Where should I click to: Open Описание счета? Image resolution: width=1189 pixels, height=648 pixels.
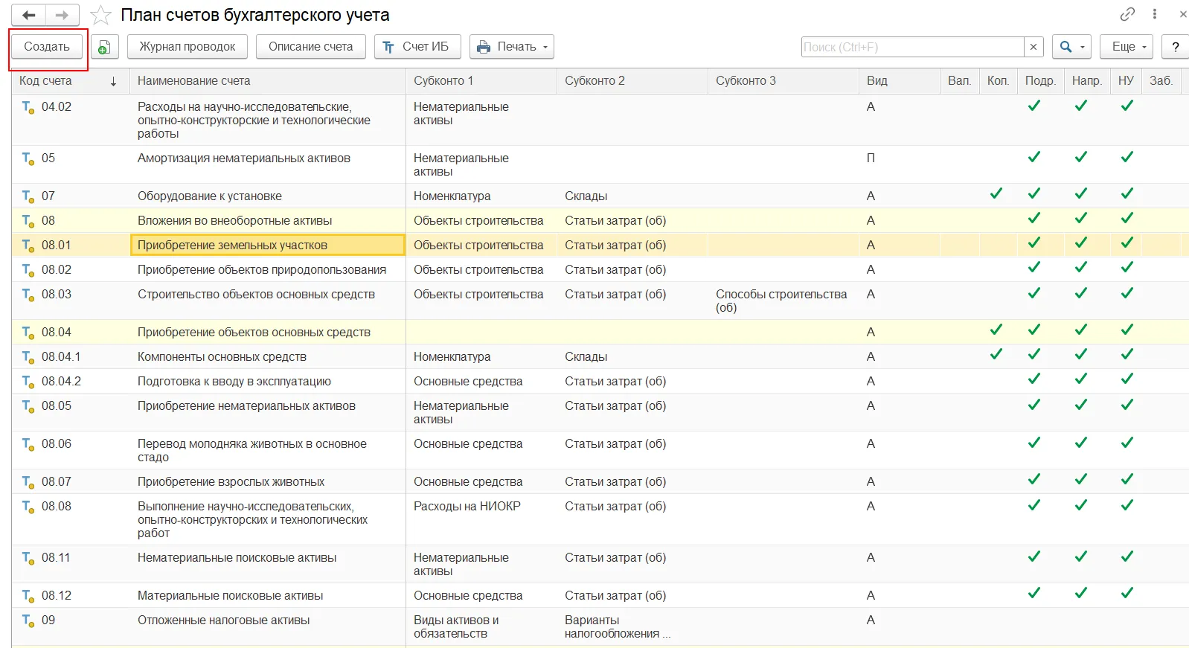(x=310, y=47)
